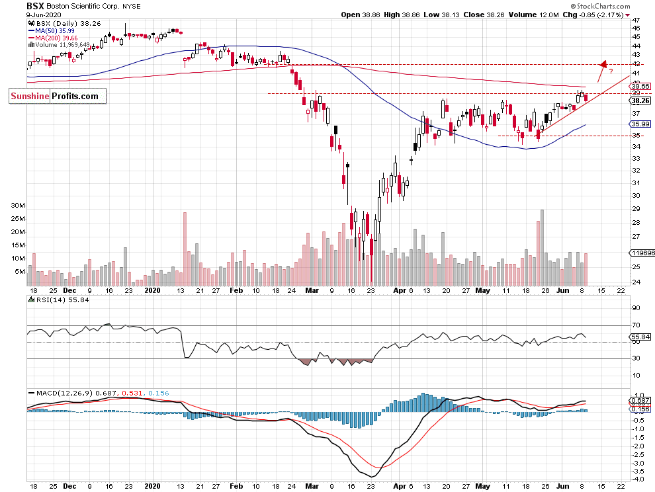Click the 0.156 histogram tag on right axis
This screenshot has height=492, width=655.
pos(640,409)
